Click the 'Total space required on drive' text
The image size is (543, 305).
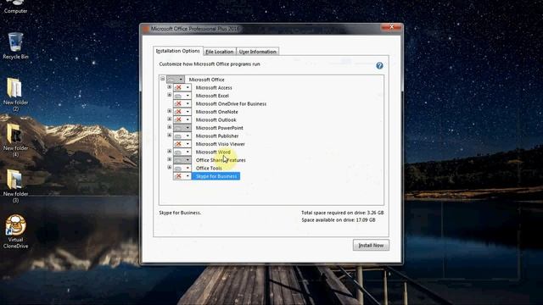[x=342, y=213]
